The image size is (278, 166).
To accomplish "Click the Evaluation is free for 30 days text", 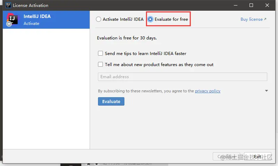I will click(127, 38).
